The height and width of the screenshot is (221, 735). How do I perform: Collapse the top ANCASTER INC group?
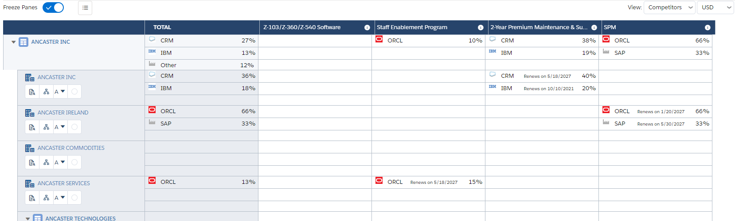[14, 42]
